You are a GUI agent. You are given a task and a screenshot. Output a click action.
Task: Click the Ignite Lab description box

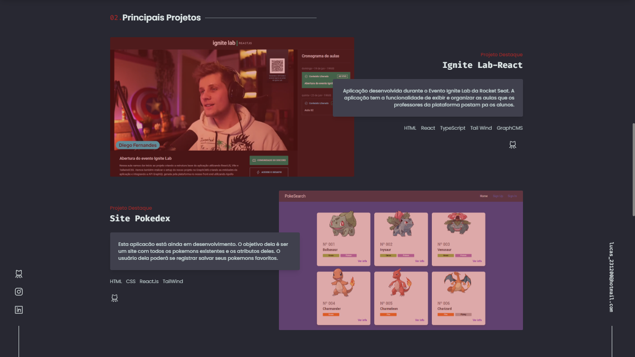pyautogui.click(x=428, y=98)
